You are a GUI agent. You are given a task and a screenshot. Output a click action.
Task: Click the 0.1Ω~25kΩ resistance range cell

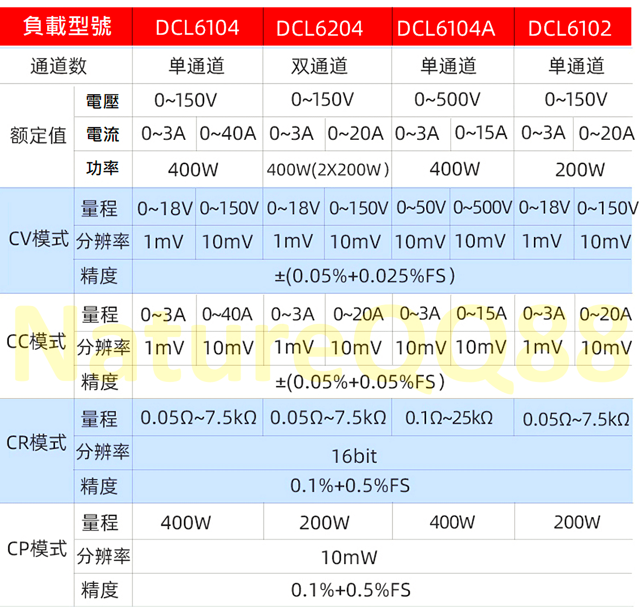[x=449, y=418]
